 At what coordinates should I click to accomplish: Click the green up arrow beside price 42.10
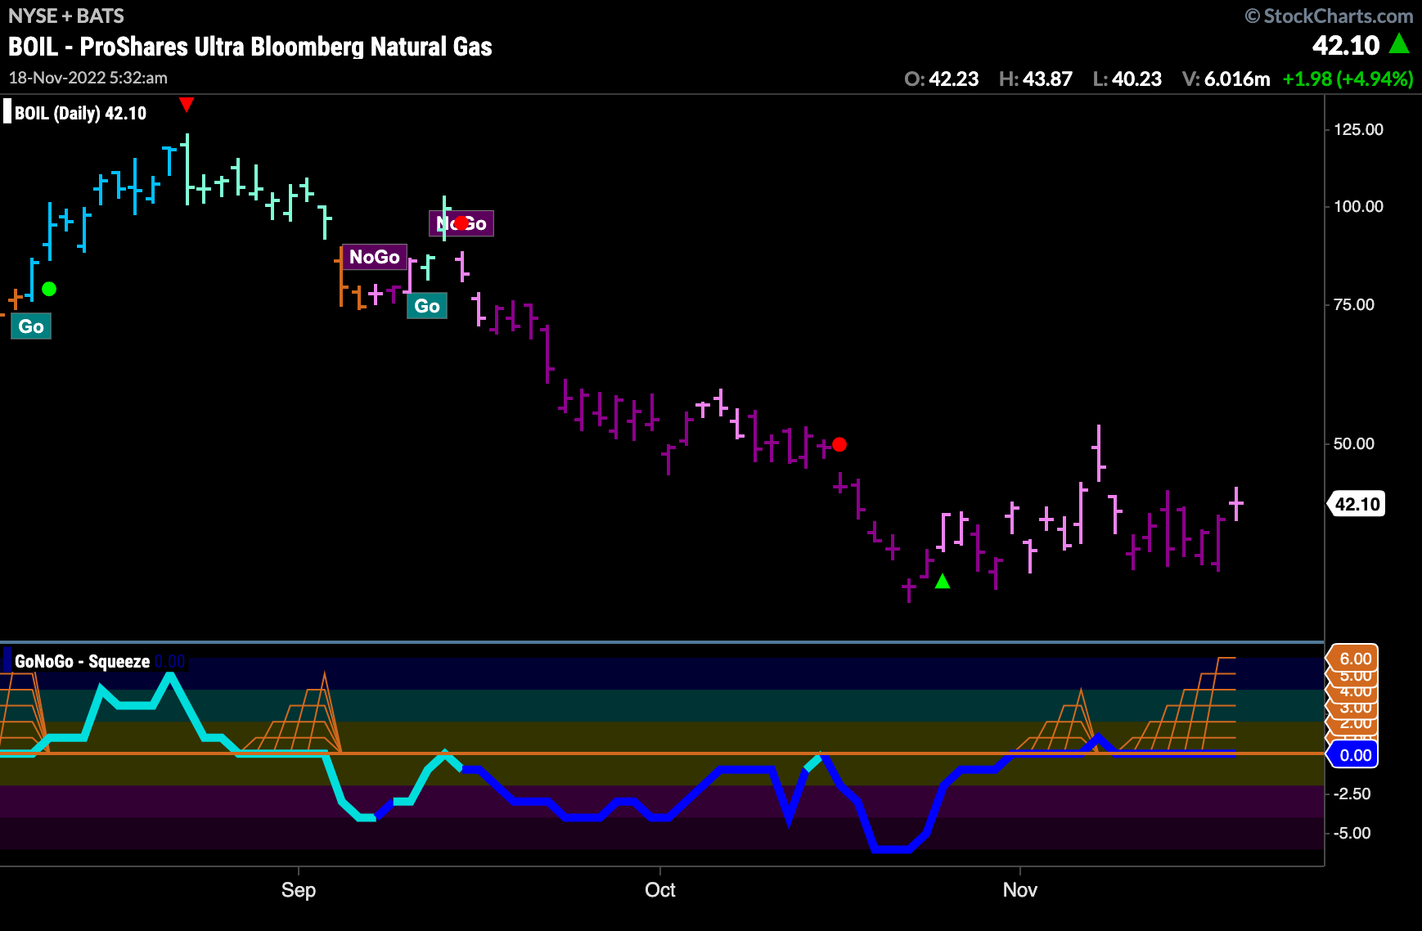(x=1400, y=43)
